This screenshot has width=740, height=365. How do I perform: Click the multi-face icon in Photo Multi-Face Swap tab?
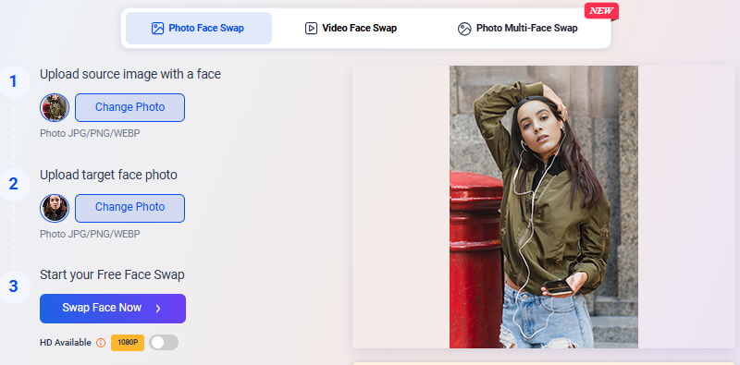464,29
